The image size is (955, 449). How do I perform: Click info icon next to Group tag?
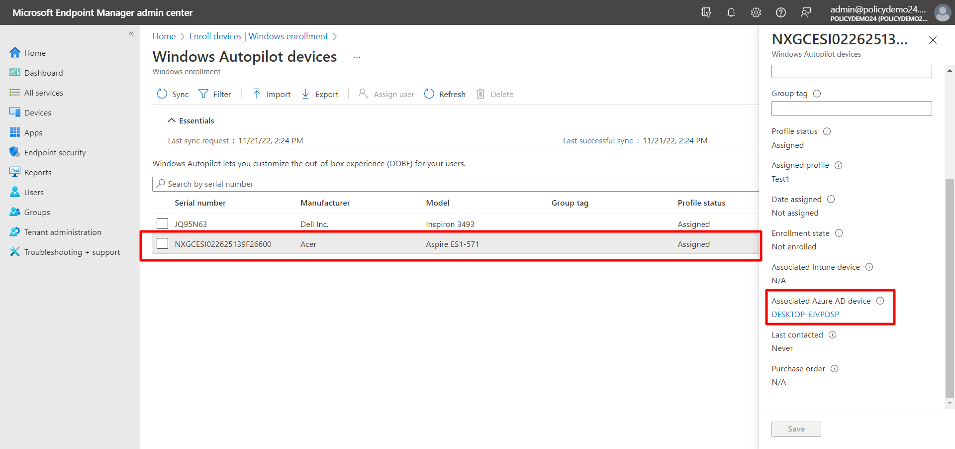(817, 94)
